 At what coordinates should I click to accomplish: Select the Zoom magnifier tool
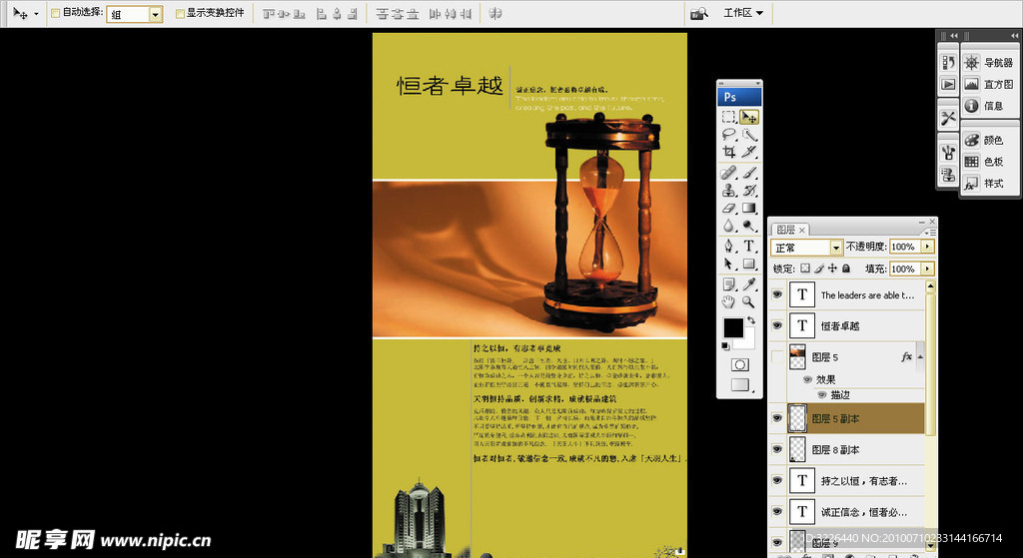tap(749, 300)
